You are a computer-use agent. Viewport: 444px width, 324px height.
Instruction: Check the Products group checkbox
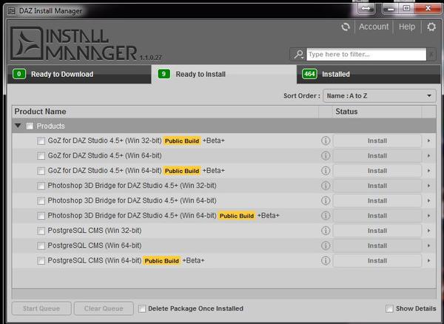(x=30, y=126)
